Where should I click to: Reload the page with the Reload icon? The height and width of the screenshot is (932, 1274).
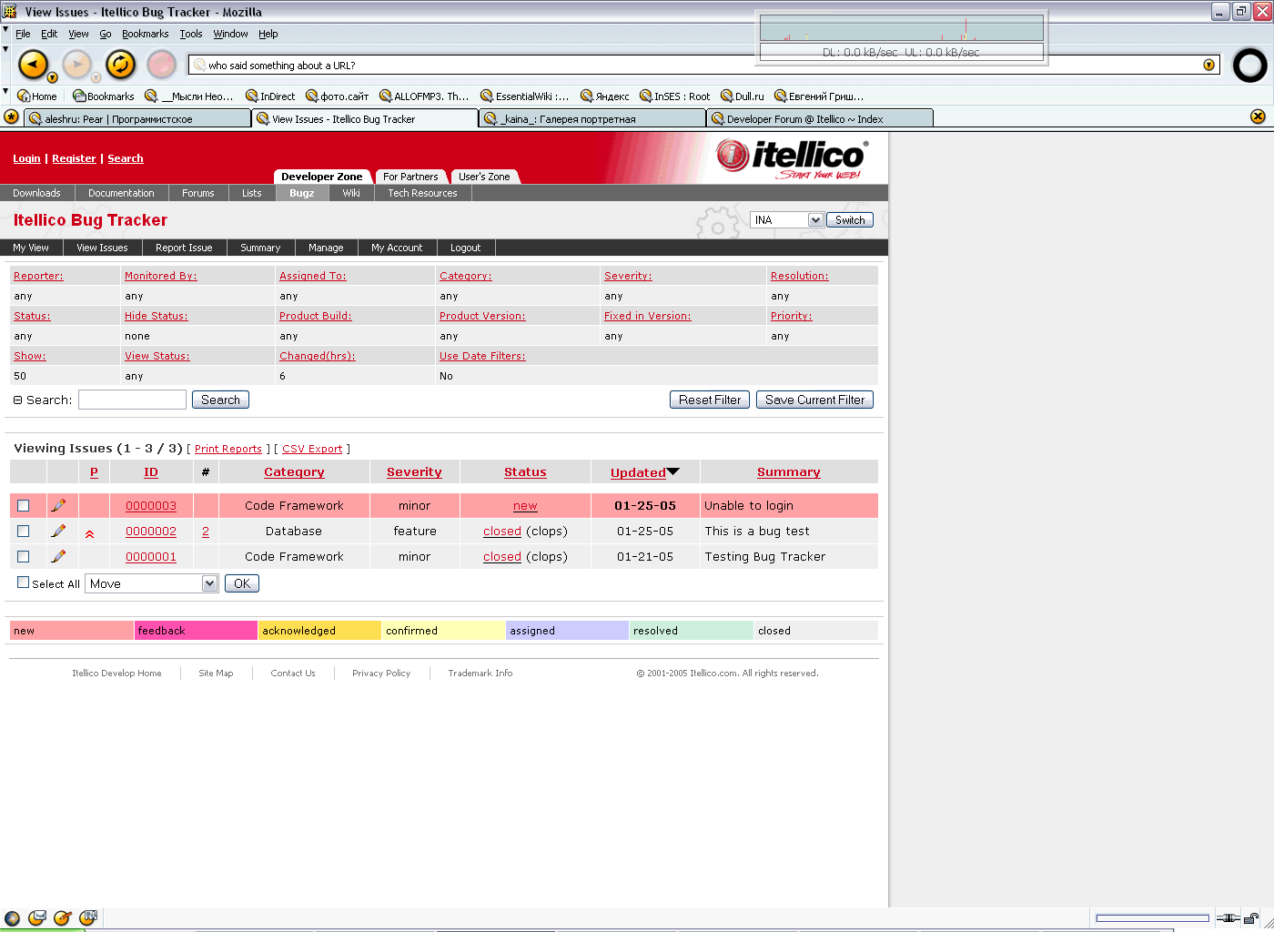[x=120, y=65]
